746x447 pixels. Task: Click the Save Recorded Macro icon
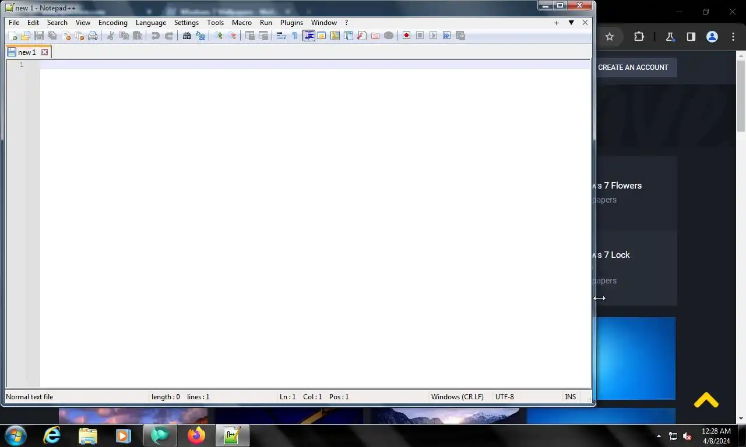pos(460,36)
